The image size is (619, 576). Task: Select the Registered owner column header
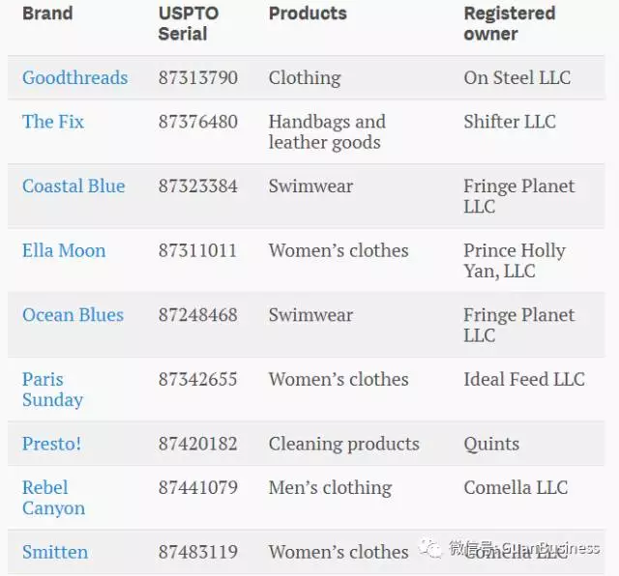tap(509, 23)
